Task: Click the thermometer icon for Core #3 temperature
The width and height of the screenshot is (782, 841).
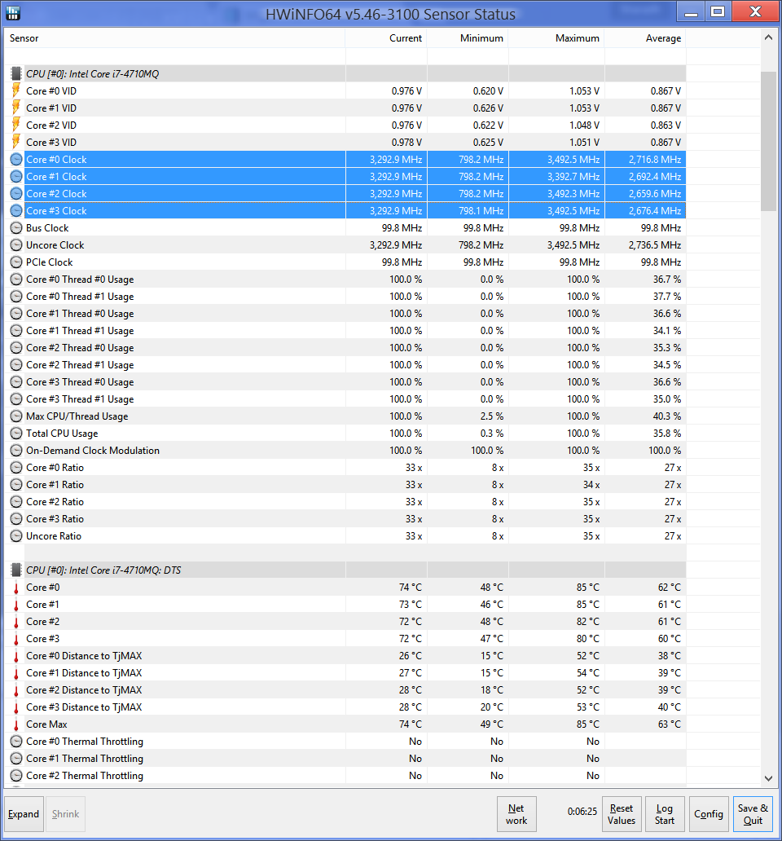Action: point(16,639)
